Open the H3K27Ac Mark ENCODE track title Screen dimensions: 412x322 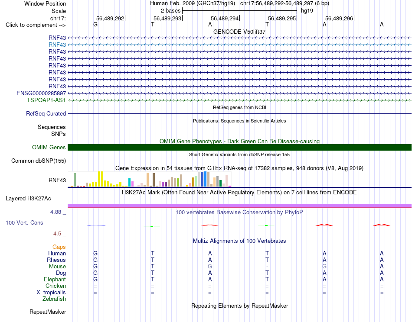[x=239, y=193]
